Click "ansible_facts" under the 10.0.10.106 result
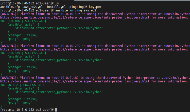Image resolution: width=190 pixels, height=112 pixels. click(21, 25)
